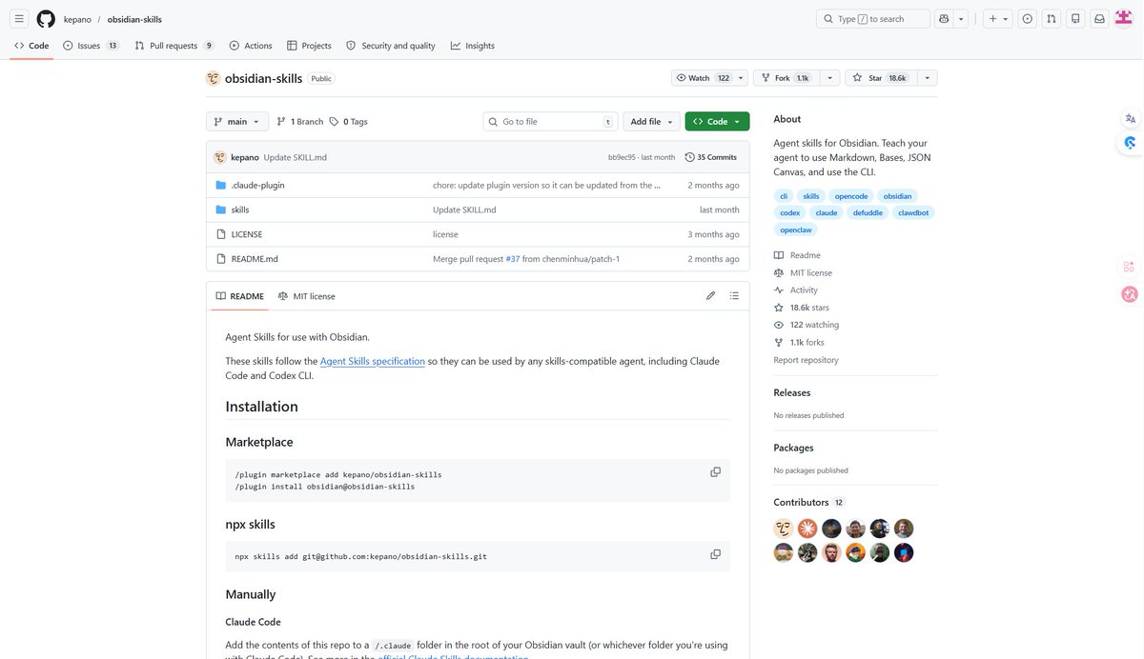Open pull request #37 link
This screenshot has width=1144, height=659.
(x=513, y=259)
